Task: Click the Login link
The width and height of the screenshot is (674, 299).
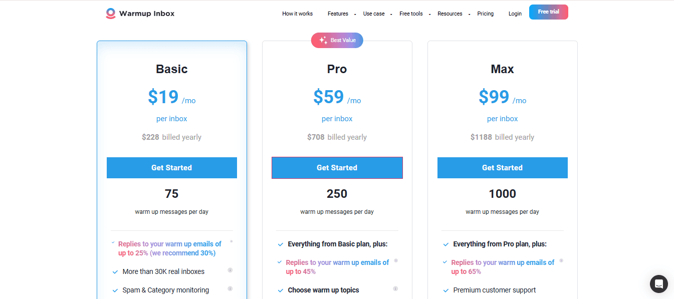Action: coord(515,14)
